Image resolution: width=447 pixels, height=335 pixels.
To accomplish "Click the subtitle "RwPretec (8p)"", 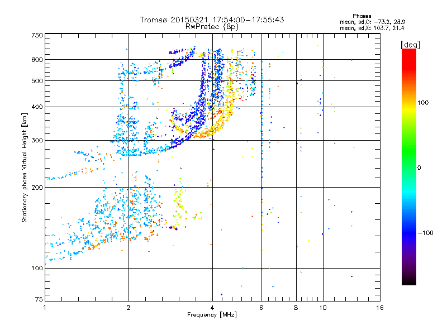I will (x=212, y=27).
